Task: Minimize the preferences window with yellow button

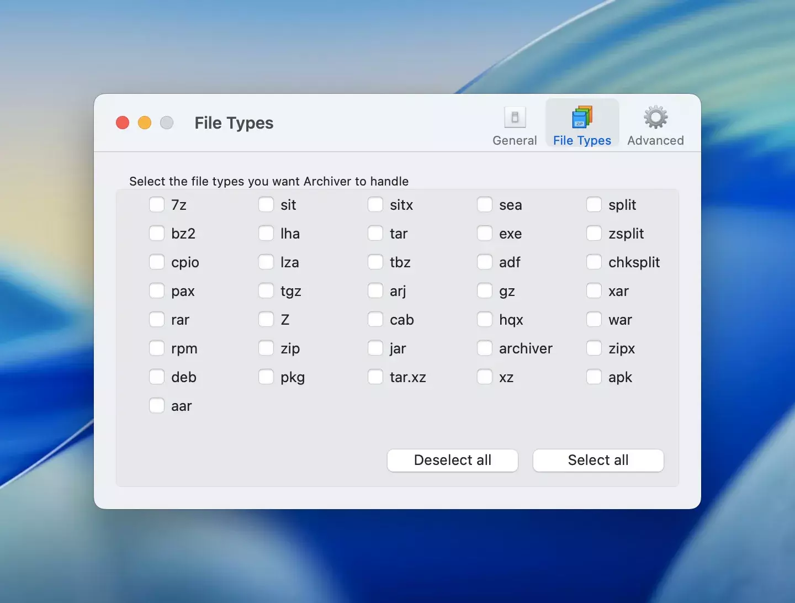Action: [x=145, y=123]
